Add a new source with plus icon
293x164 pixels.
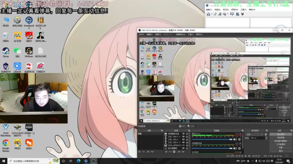[166, 152]
